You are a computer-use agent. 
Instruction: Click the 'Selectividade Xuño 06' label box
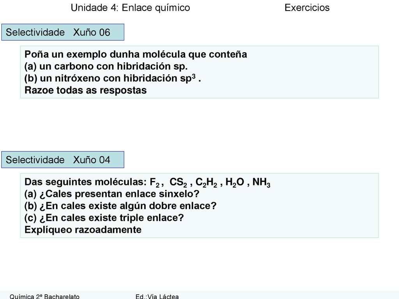click(63, 32)
